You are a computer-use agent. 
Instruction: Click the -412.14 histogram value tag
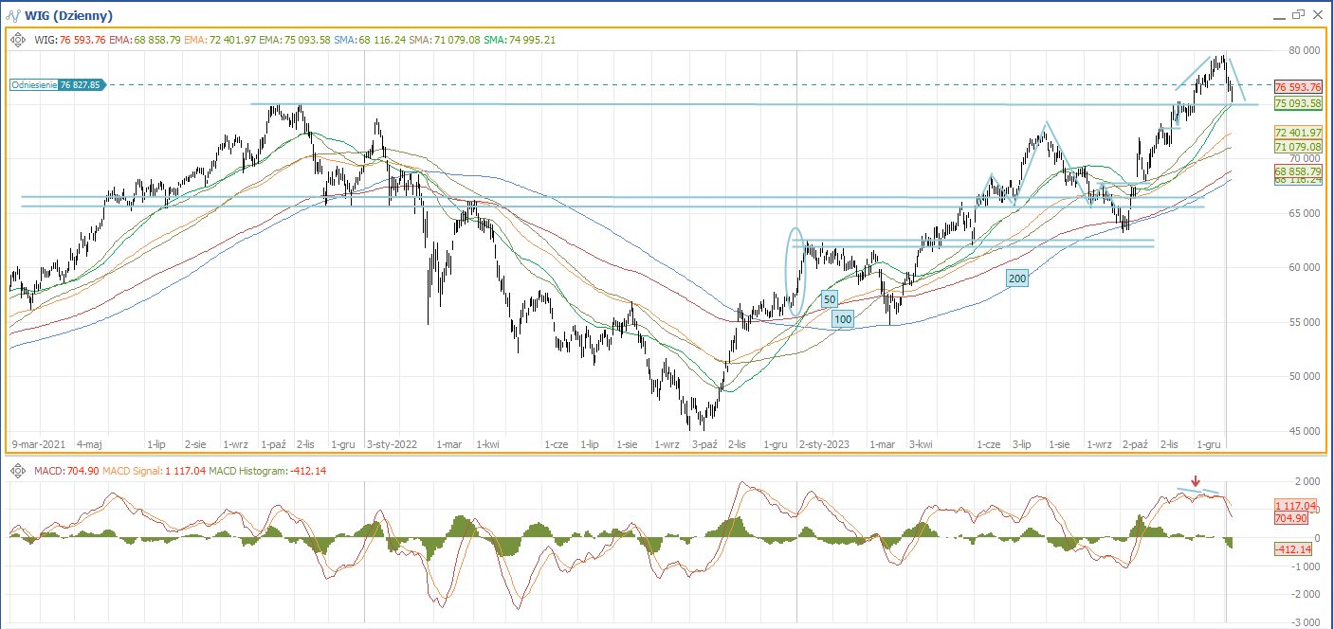point(1293,549)
